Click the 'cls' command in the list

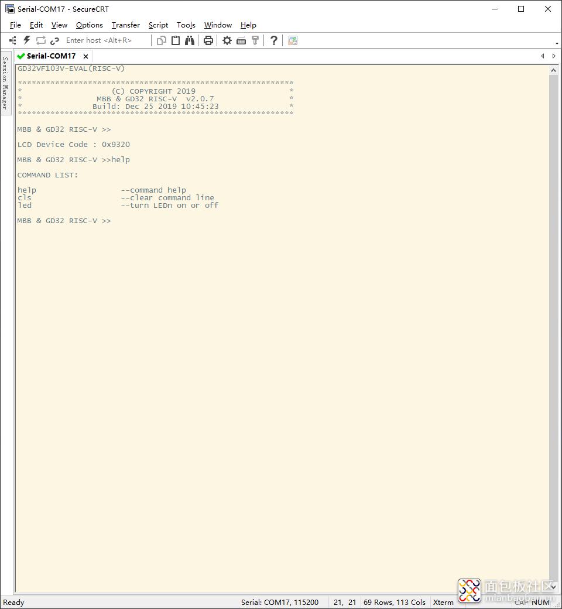tap(24, 198)
